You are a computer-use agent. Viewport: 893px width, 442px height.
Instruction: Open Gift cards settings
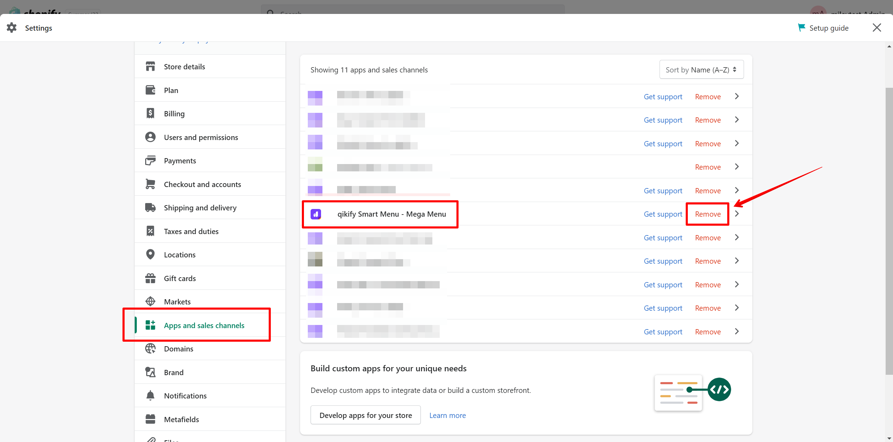pos(210,278)
